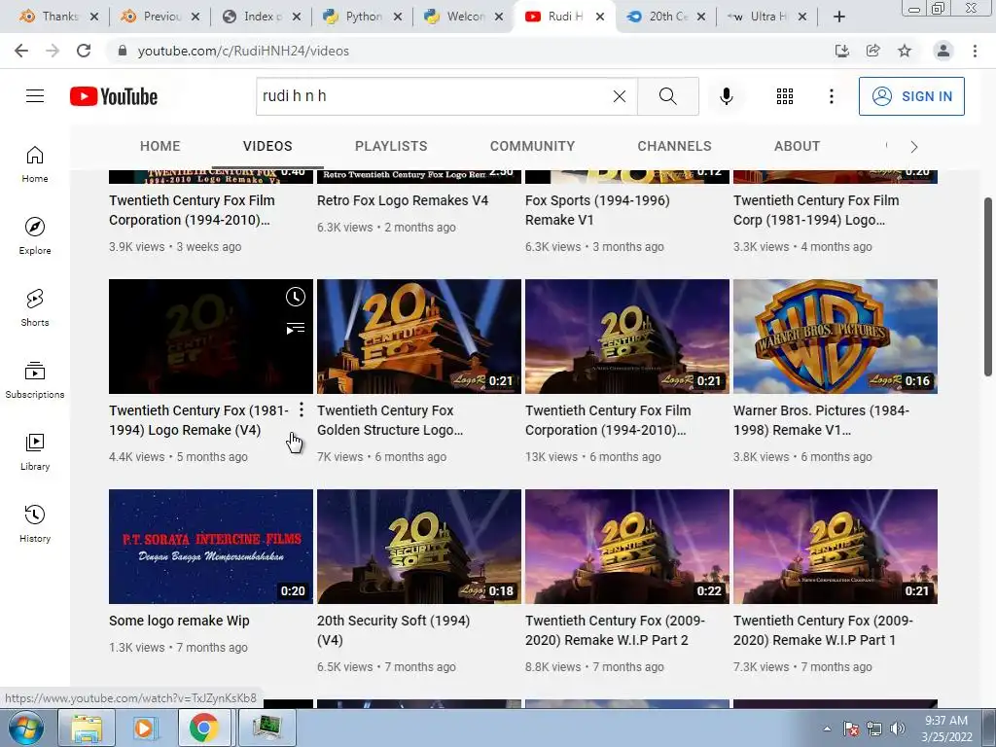The height and width of the screenshot is (747, 996).
Task: Bookmark this page with star icon
Action: [905, 51]
